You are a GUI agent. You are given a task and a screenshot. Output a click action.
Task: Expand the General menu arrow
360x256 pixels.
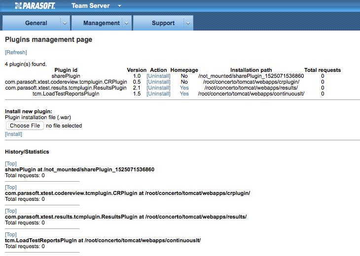coord(65,23)
